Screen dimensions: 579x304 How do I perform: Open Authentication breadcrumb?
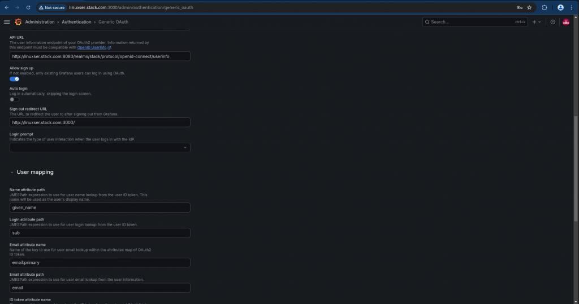[76, 22]
